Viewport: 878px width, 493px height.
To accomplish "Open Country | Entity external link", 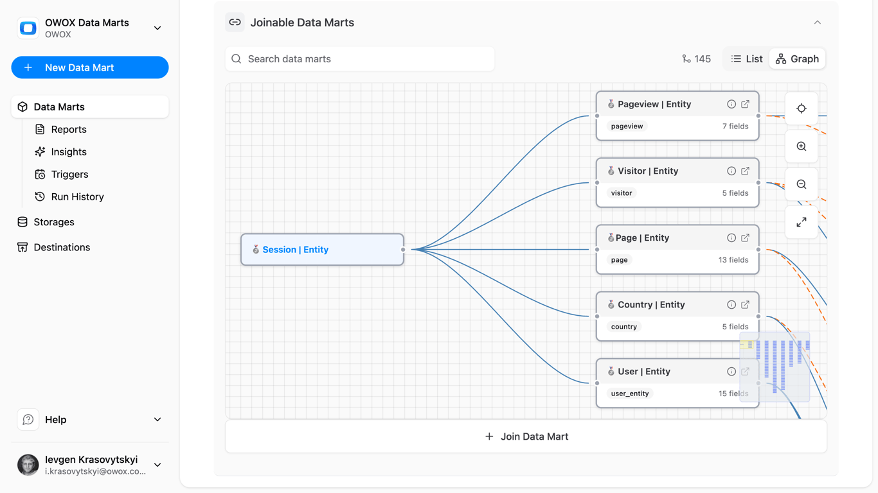I will (746, 304).
